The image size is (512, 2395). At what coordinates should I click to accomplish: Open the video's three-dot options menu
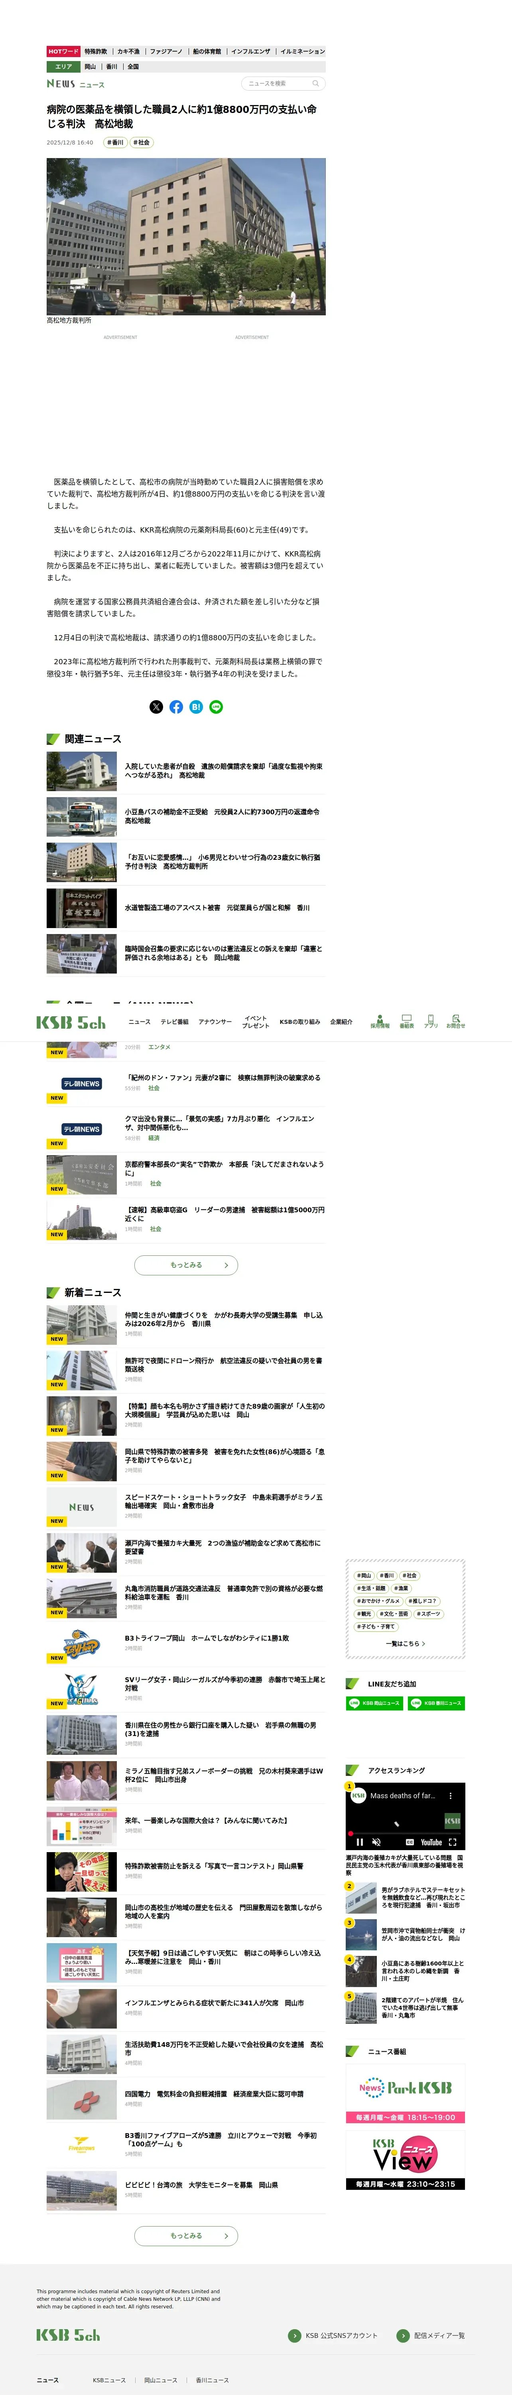tap(451, 1795)
